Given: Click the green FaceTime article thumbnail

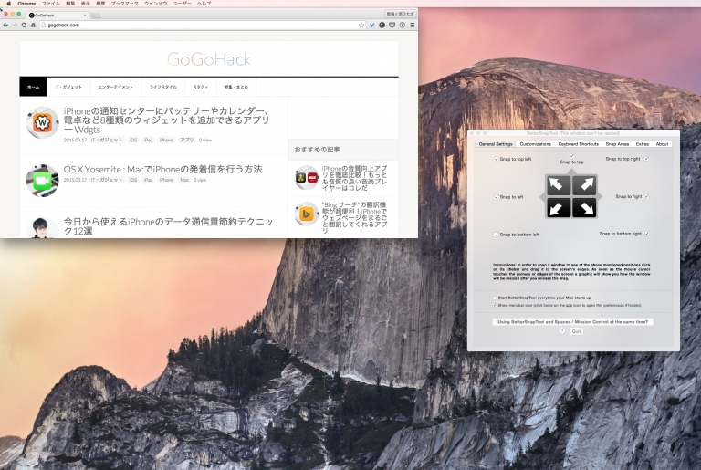Looking at the screenshot, I should 43,180.
